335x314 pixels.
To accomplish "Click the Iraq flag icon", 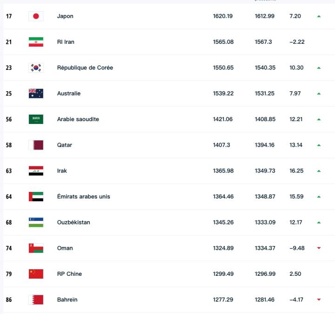I will 36,171.
